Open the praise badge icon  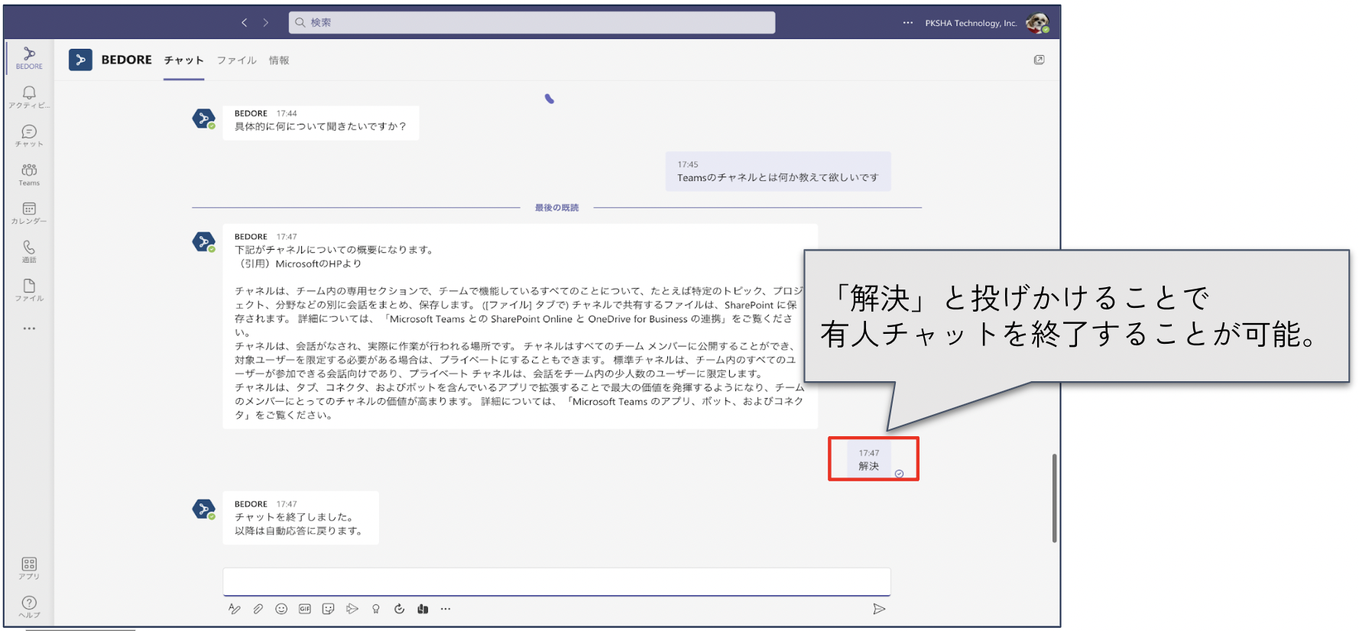376,609
